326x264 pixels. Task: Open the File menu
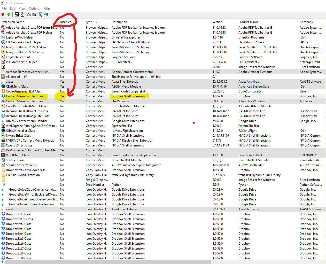tap(4, 9)
